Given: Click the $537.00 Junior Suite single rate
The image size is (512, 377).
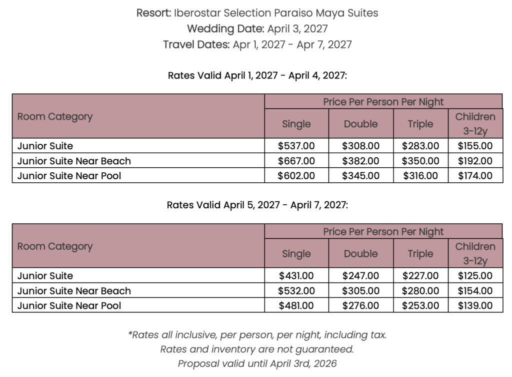Looking at the screenshot, I should (296, 146).
